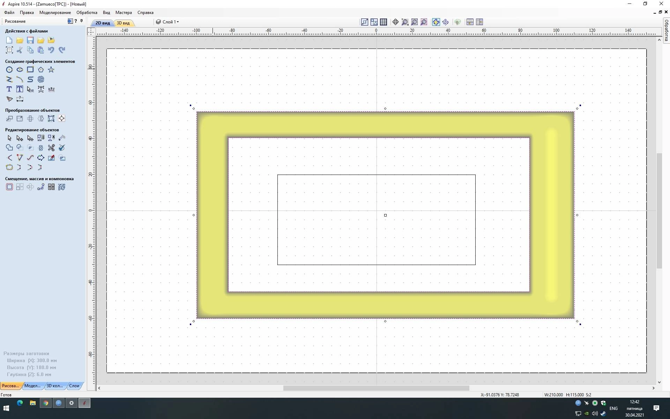Toggle vertical tiled view layout
The width and height of the screenshot is (670, 419).
pos(479,22)
